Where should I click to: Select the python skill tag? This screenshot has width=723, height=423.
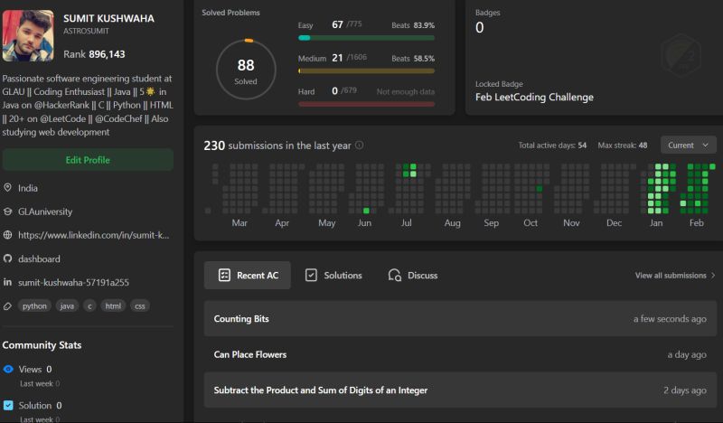point(34,305)
